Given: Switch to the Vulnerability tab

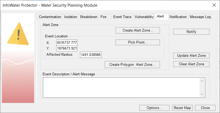Looking at the screenshot, I should [x=144, y=17].
